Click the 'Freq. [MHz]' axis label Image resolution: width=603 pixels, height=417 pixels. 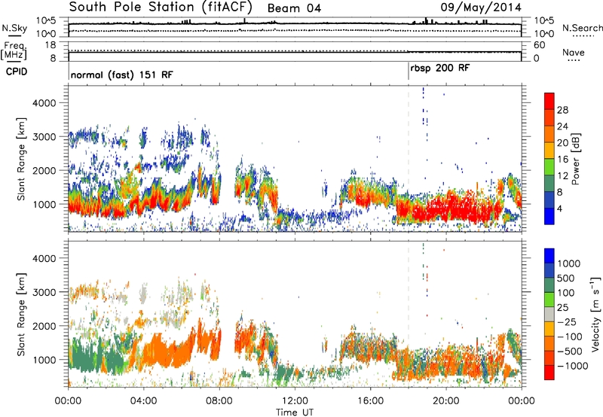(14, 51)
